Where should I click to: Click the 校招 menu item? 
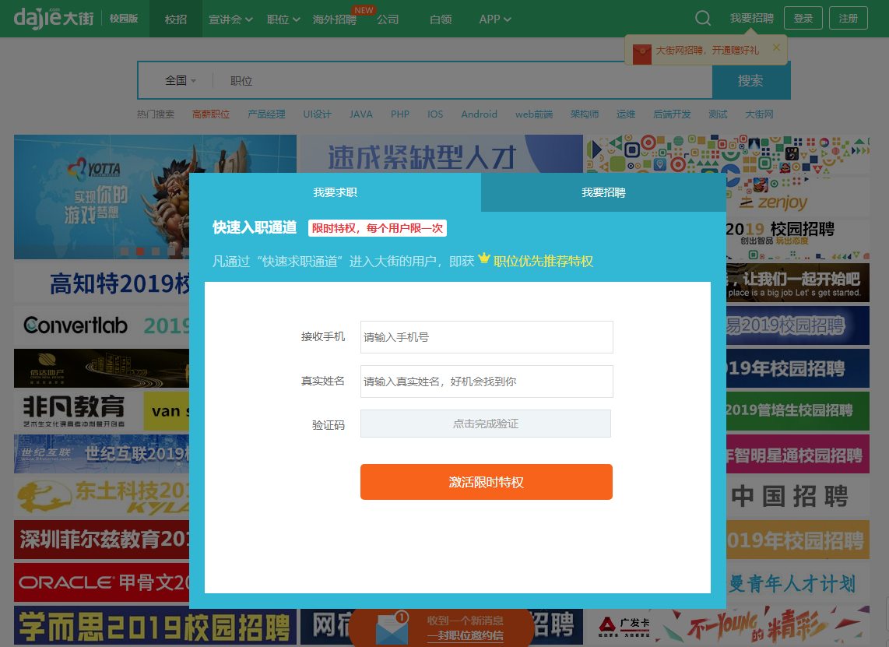[x=175, y=19]
